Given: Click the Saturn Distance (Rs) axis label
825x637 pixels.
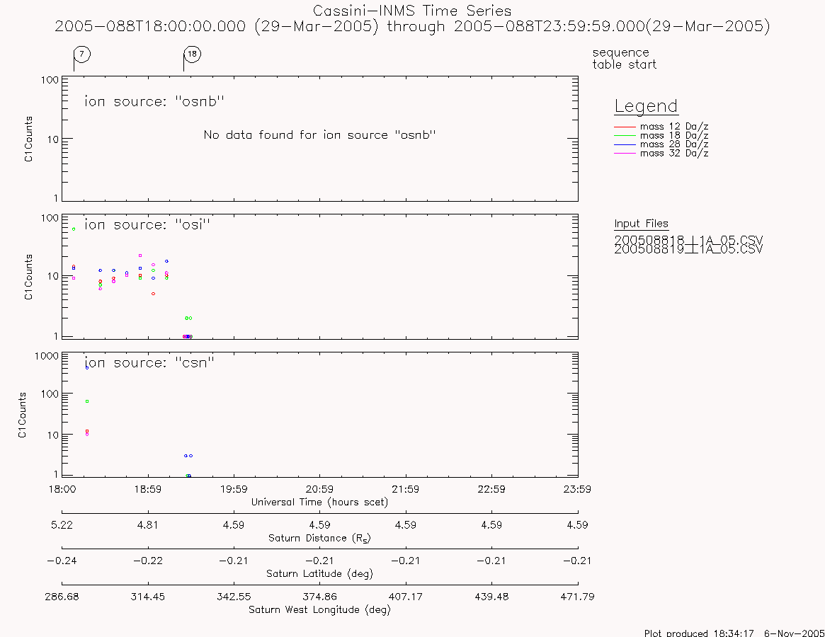Looking at the screenshot, I should [320, 538].
